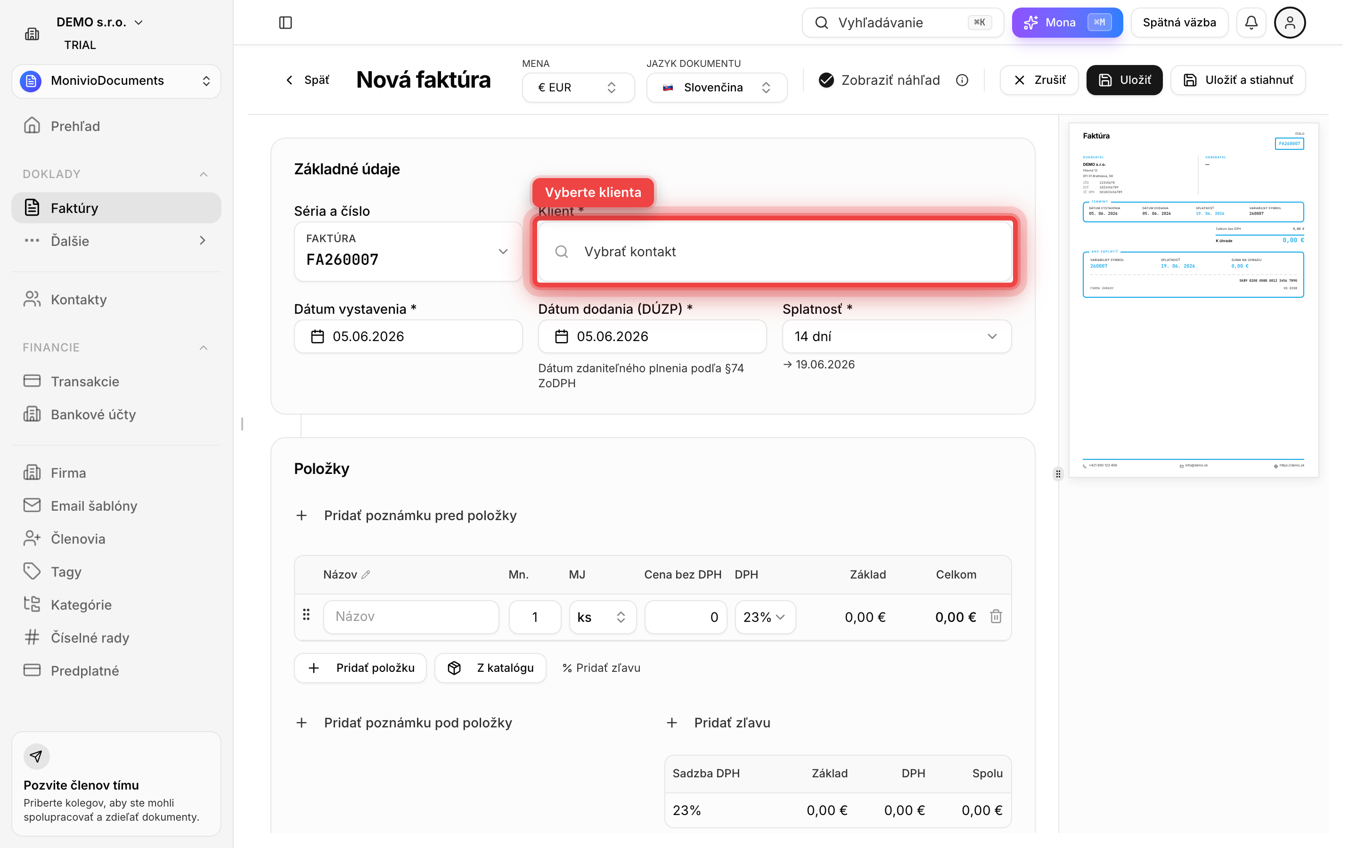
Task: Click the Uložiť save button
Action: coord(1124,80)
